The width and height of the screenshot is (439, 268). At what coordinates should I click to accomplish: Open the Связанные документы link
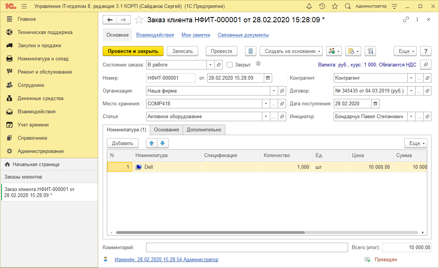click(x=243, y=35)
